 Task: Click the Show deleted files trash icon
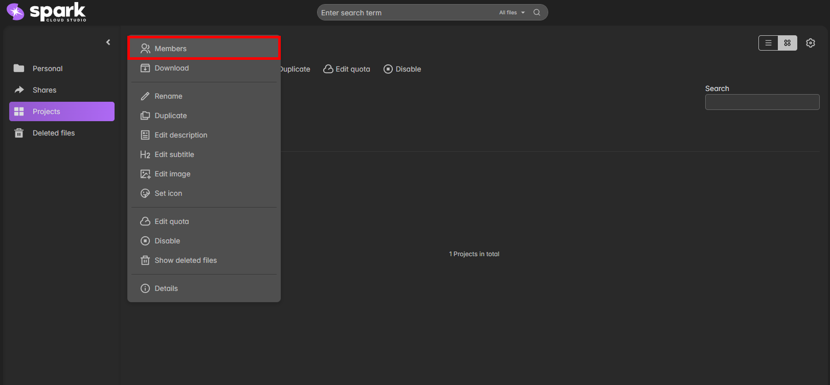tap(145, 260)
